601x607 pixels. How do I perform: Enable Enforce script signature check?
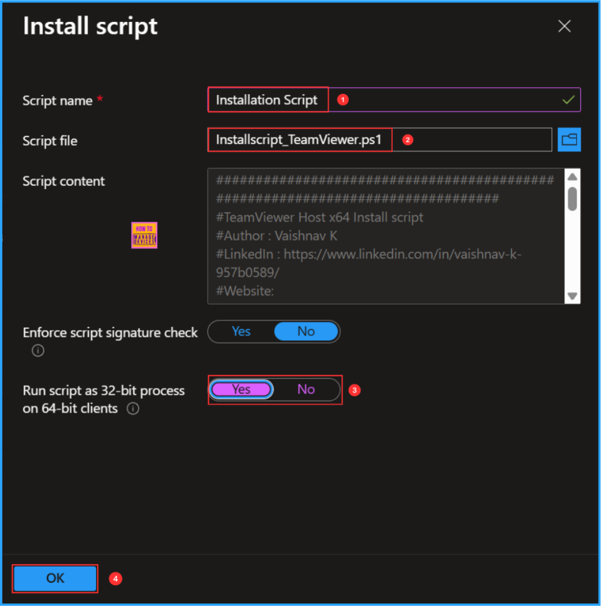tap(241, 331)
